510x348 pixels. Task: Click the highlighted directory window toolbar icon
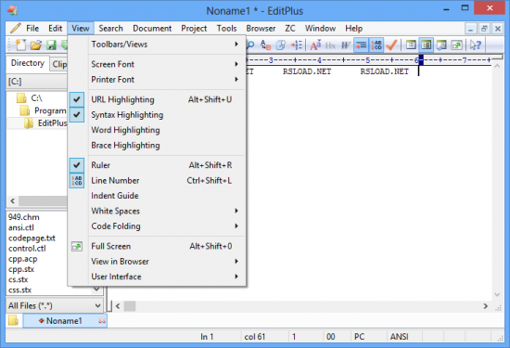coord(427,45)
